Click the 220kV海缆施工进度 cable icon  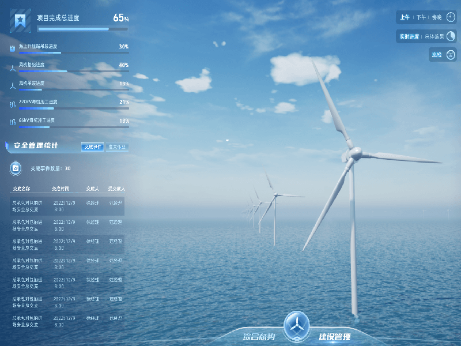pos(13,104)
